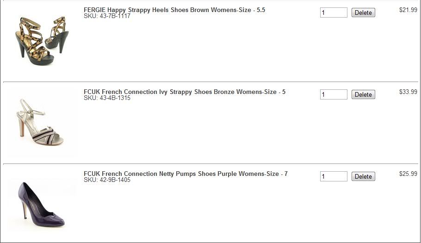Delete the Netty Pumps Purple item
The height and width of the screenshot is (243, 421).
point(363,176)
